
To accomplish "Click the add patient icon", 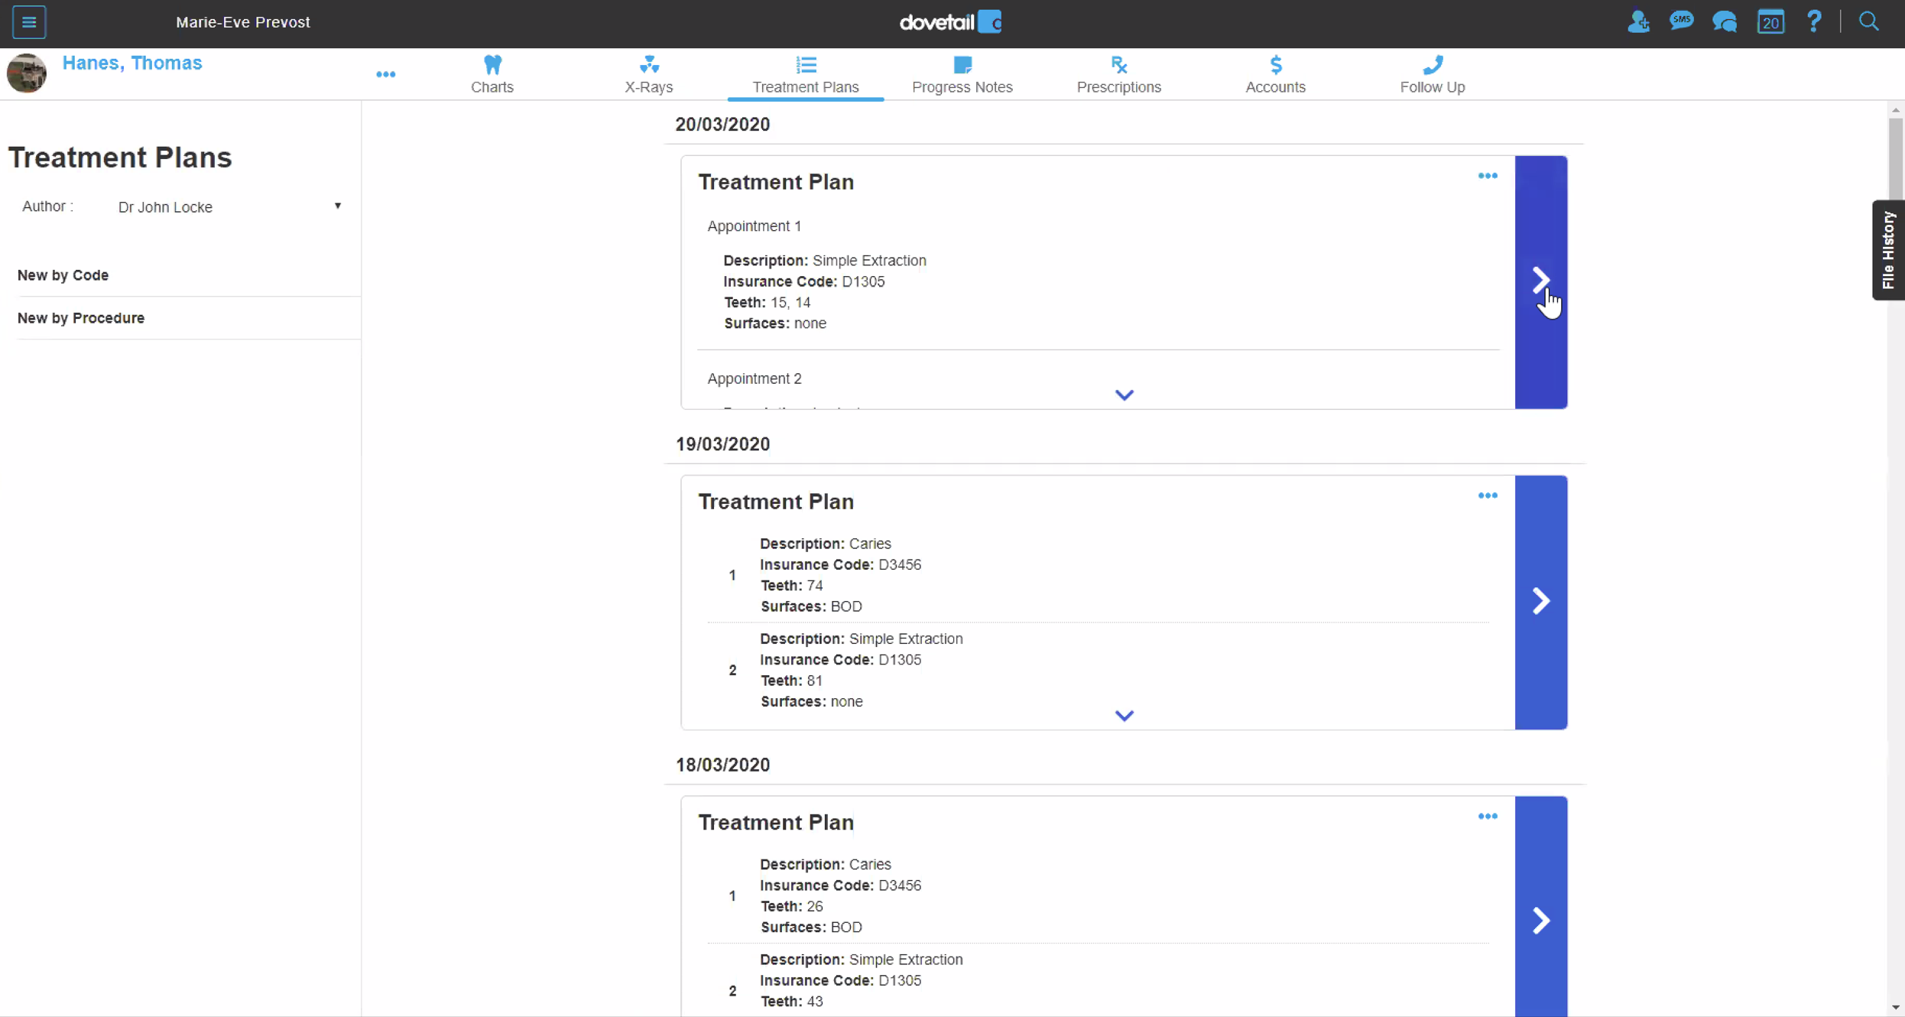I will pos(1637,21).
